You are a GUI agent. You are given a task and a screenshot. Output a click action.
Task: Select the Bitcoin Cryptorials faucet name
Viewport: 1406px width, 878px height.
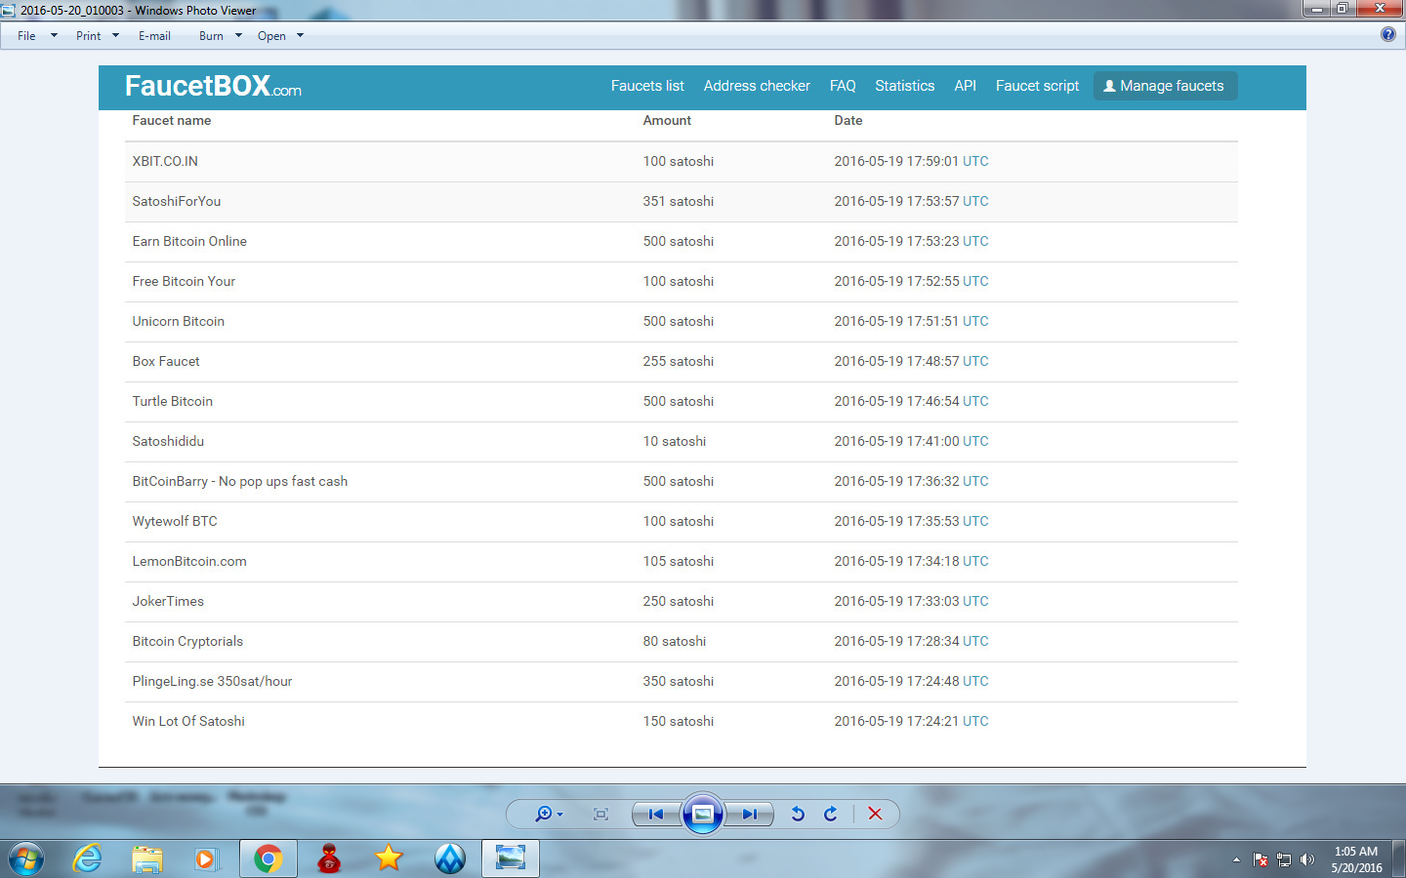[187, 641]
